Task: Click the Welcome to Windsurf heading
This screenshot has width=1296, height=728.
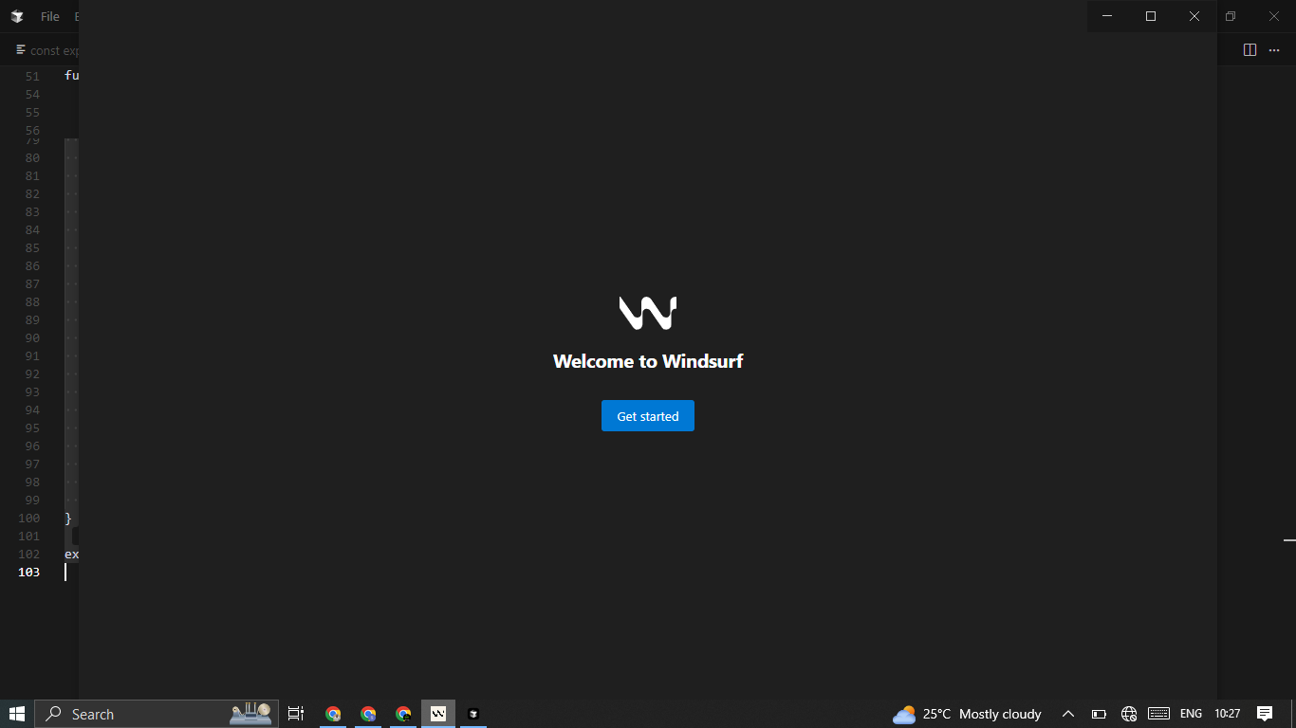Action: pos(648,361)
